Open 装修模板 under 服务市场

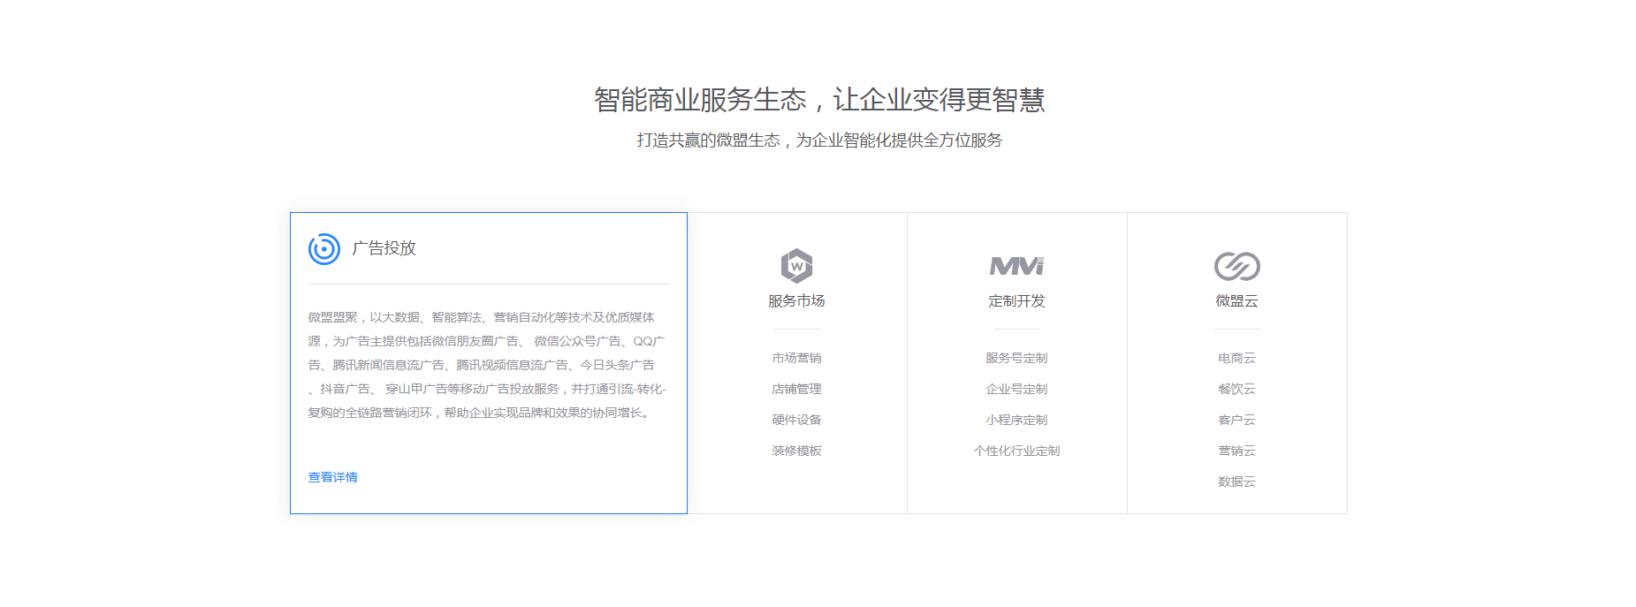pyautogui.click(x=796, y=451)
